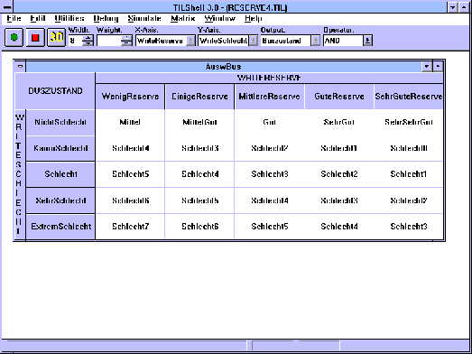Adjust the Width spinner arrows
This screenshot has height=354, width=472.
(x=88, y=41)
